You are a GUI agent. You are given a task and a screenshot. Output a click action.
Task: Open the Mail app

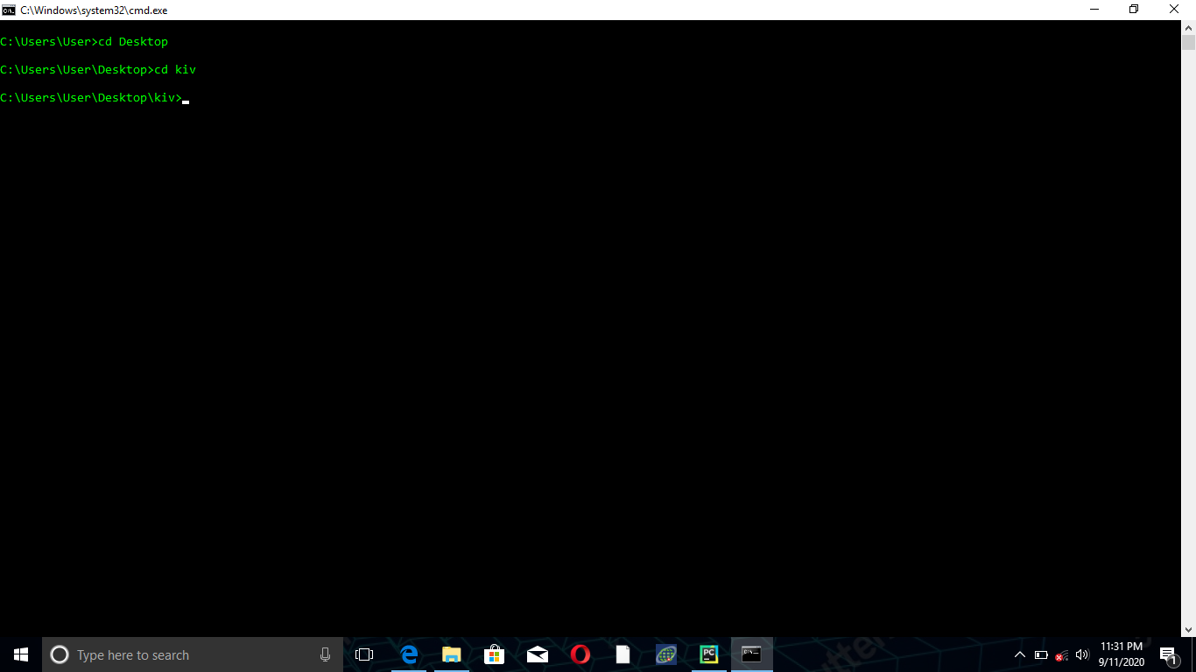[x=537, y=654]
